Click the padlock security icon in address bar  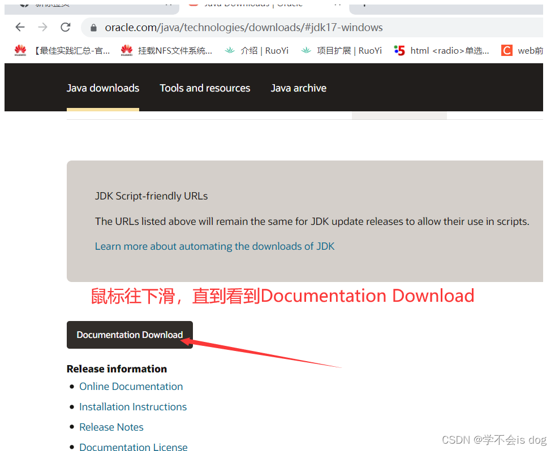point(92,27)
